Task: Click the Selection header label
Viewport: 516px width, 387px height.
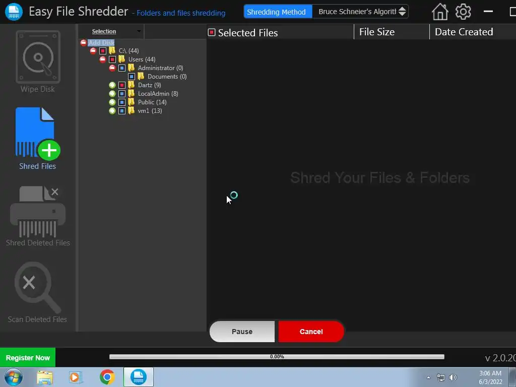Action: pos(104,31)
